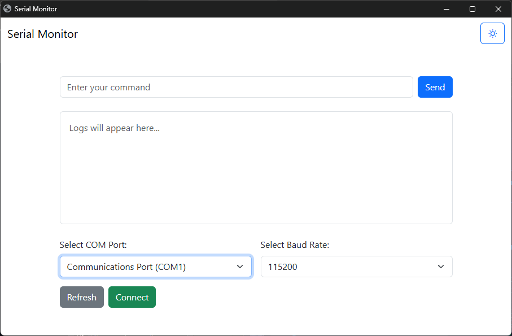Open the Select Baud Rate dropdown
The height and width of the screenshot is (336, 512).
click(357, 267)
